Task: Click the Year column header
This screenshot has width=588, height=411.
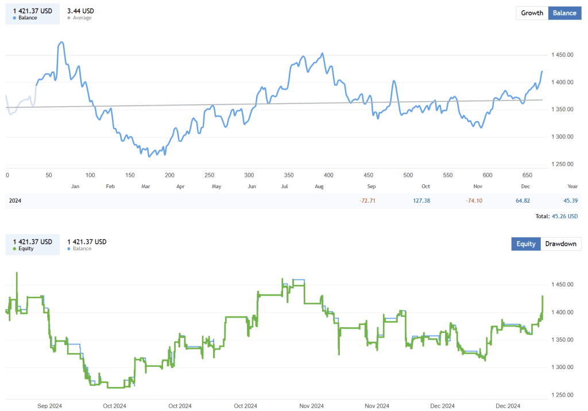Action: tap(572, 186)
